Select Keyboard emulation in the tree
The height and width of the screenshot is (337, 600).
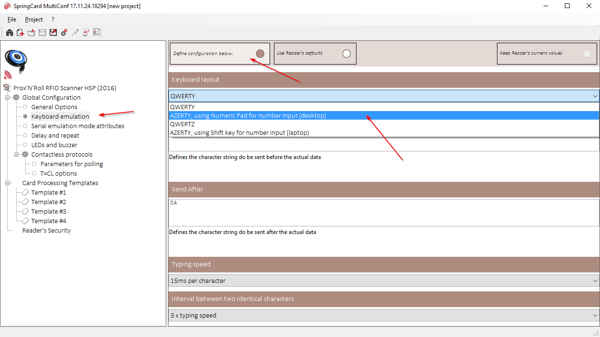pos(60,116)
